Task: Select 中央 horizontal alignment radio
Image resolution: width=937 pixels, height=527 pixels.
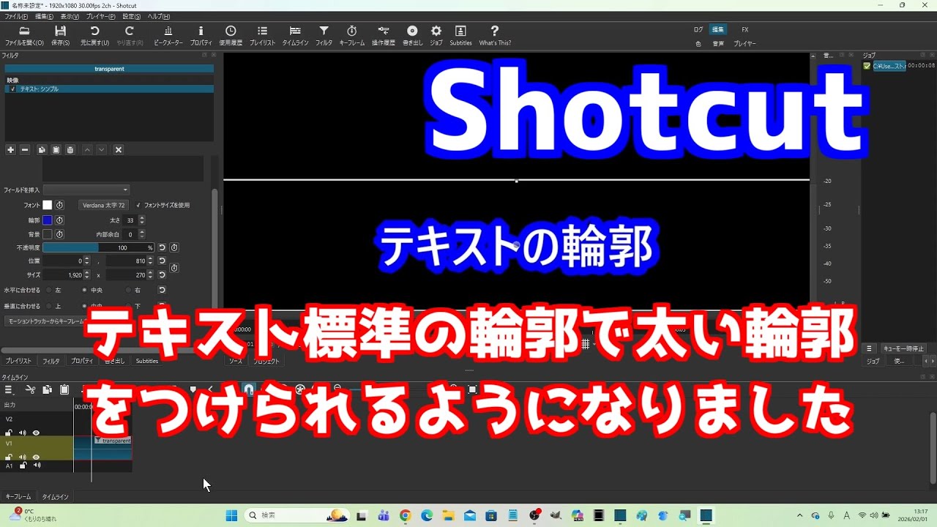Action: click(x=85, y=290)
